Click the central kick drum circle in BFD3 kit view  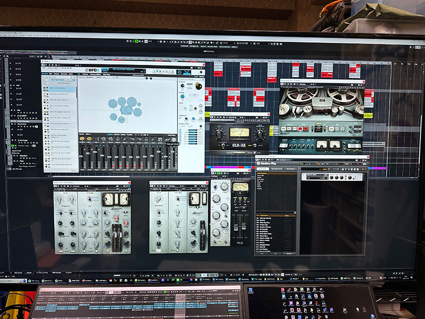click(126, 110)
